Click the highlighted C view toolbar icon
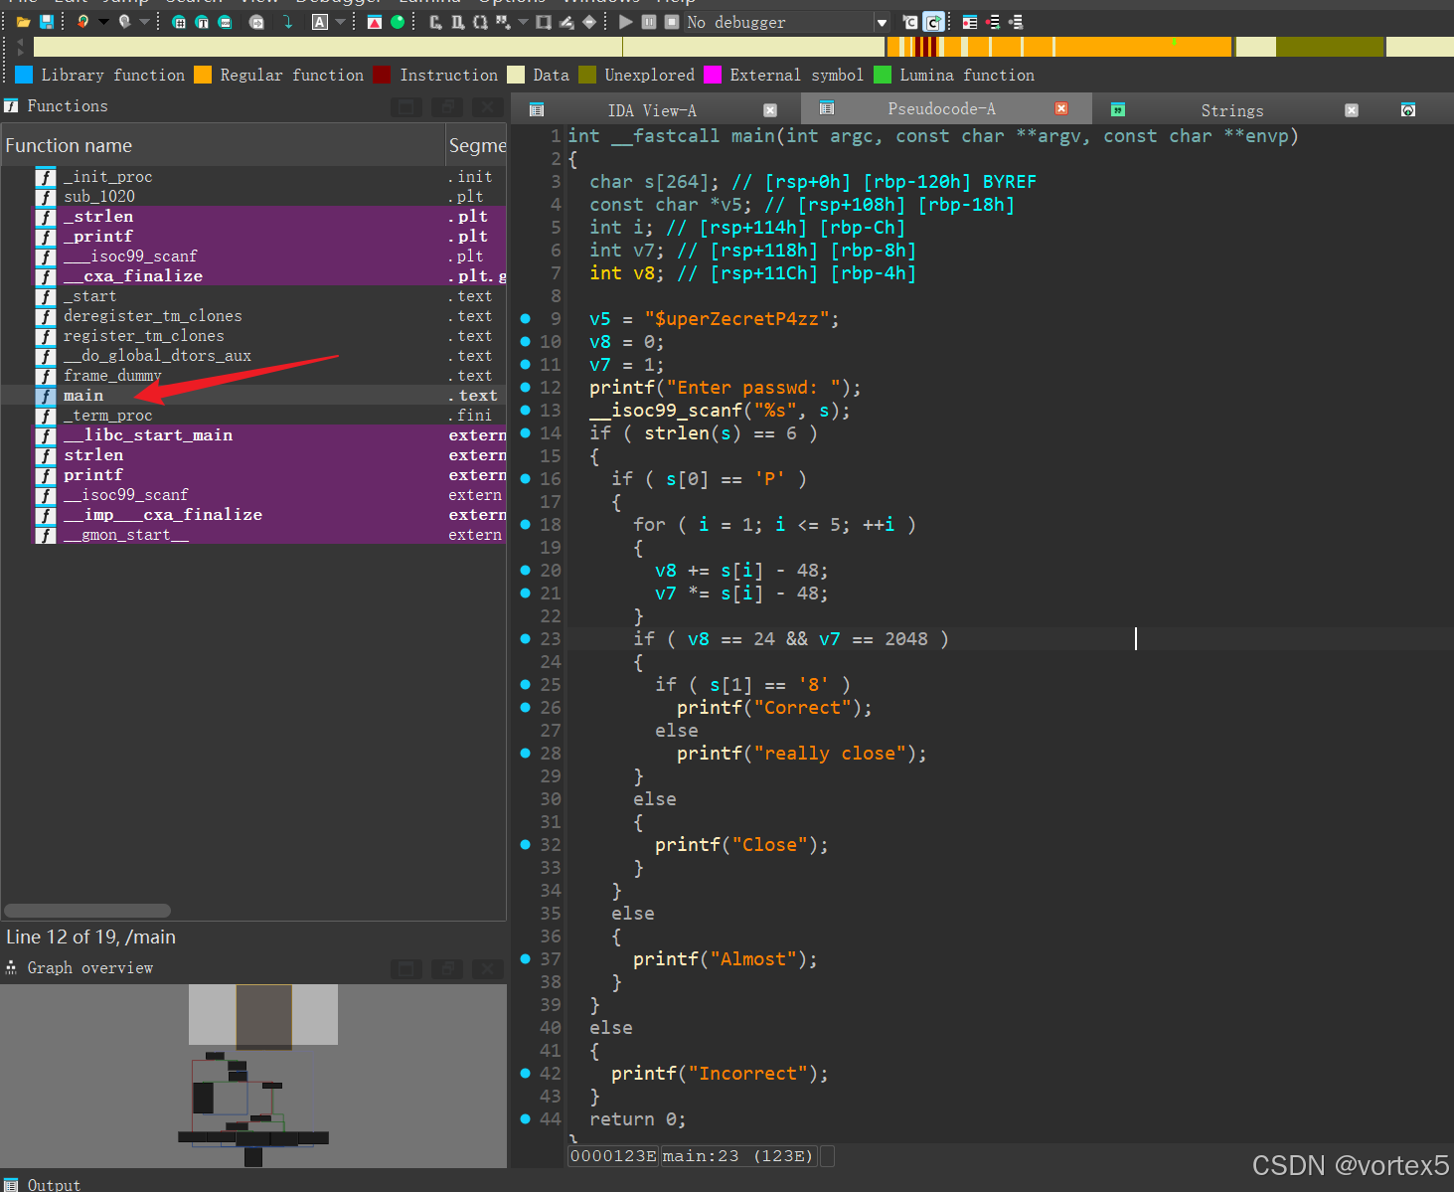This screenshot has width=1454, height=1192. pyautogui.click(x=933, y=22)
